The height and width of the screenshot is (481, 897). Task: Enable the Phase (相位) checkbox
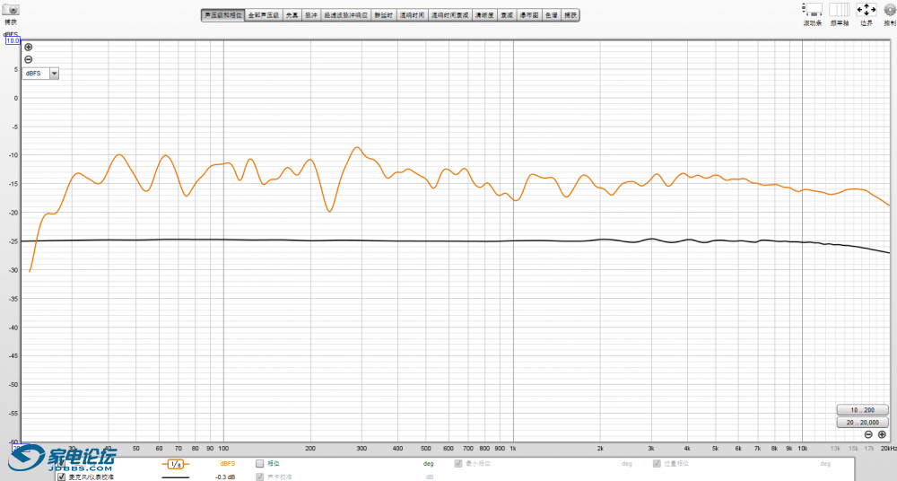pos(260,463)
